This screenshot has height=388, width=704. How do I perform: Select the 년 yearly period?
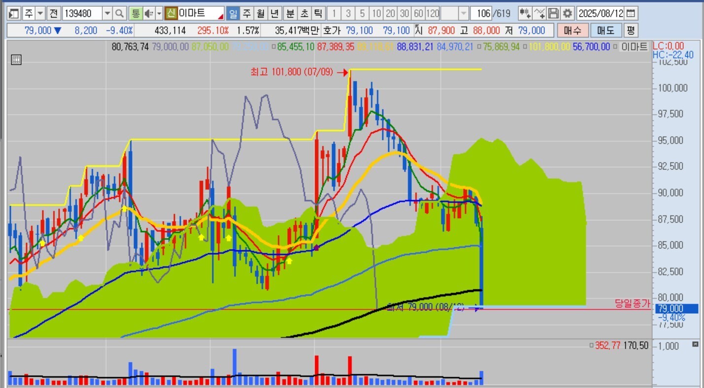(275, 13)
